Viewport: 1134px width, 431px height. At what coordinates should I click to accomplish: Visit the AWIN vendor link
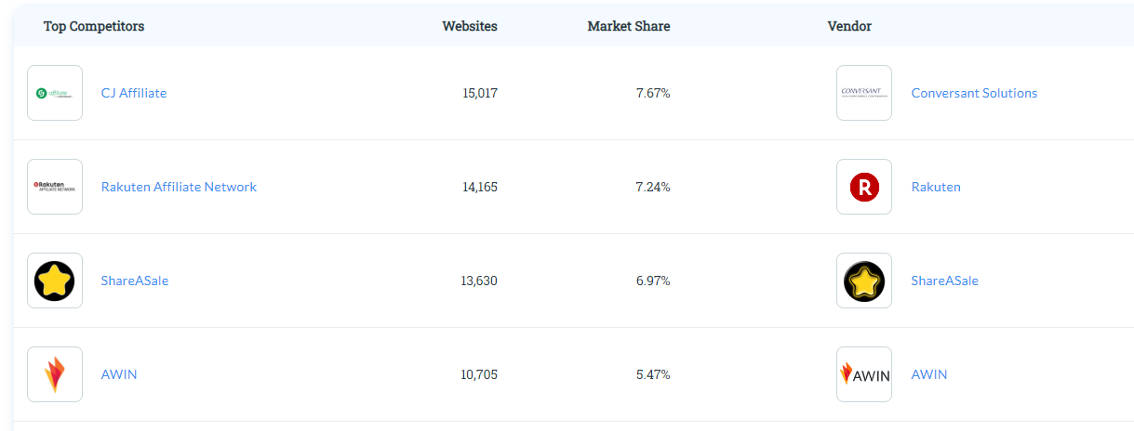pos(929,374)
